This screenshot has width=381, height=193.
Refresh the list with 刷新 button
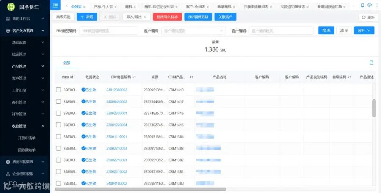pyautogui.click(x=368, y=17)
